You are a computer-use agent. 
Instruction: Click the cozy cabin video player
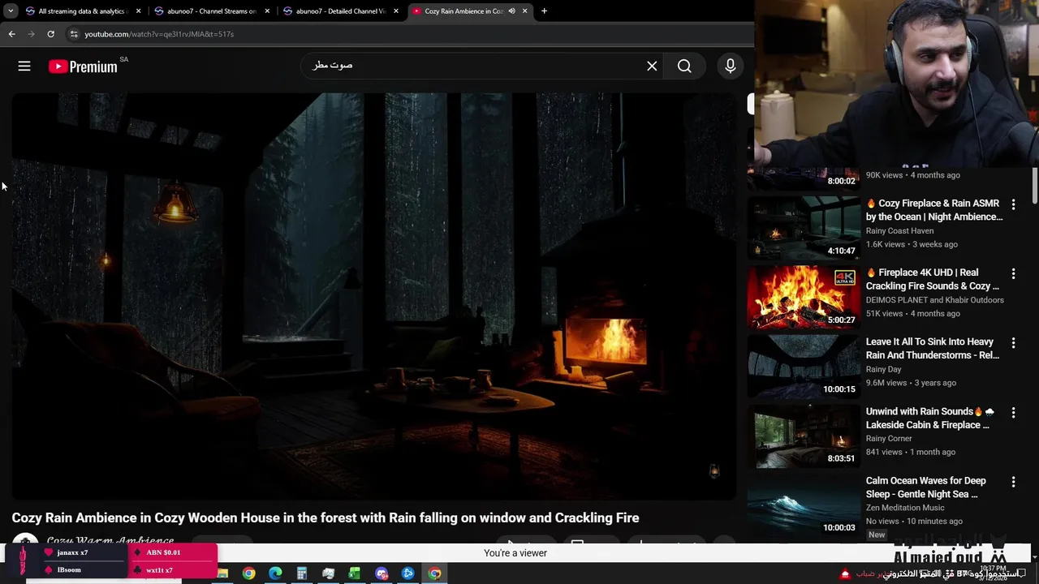click(x=373, y=296)
